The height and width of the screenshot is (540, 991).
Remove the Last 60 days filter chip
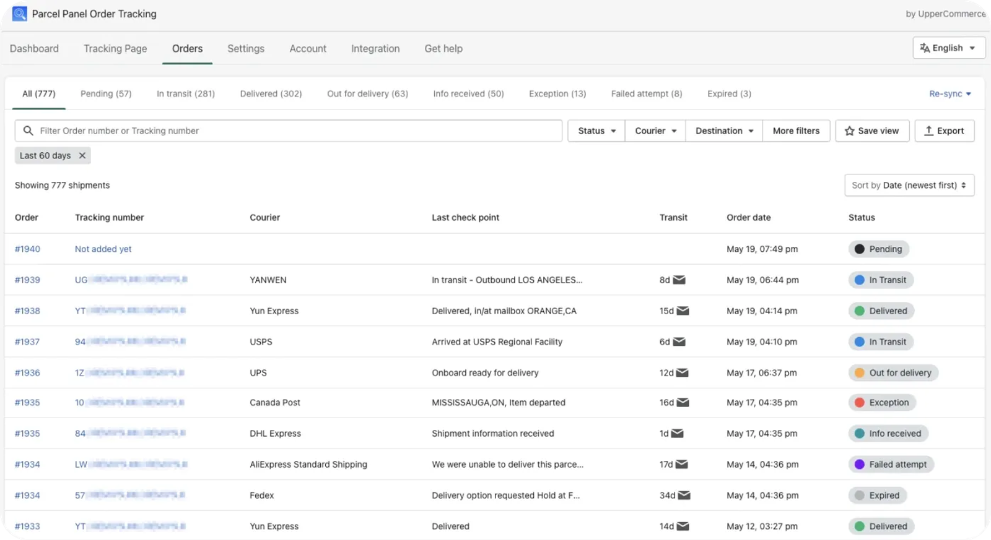point(82,155)
